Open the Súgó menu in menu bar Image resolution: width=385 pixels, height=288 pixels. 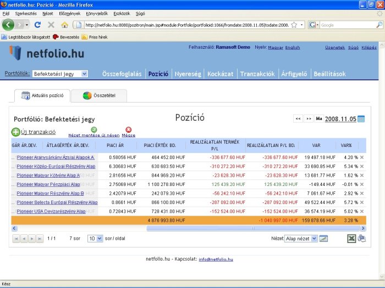point(140,14)
